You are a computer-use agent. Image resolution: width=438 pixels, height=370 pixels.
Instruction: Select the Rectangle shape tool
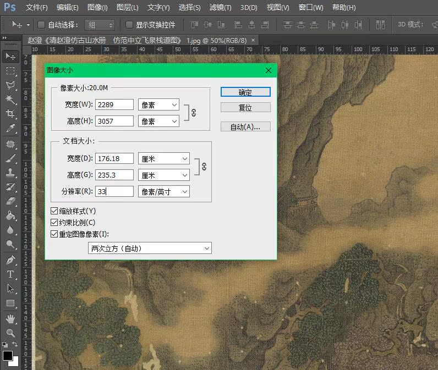(10, 303)
